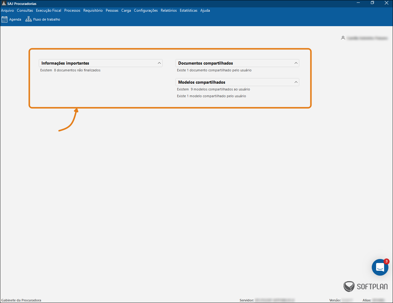Image resolution: width=393 pixels, height=303 pixels.
Task: Click the user profile icon
Action: click(343, 38)
